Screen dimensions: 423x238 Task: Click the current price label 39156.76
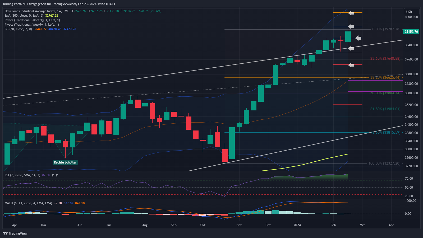(411, 32)
